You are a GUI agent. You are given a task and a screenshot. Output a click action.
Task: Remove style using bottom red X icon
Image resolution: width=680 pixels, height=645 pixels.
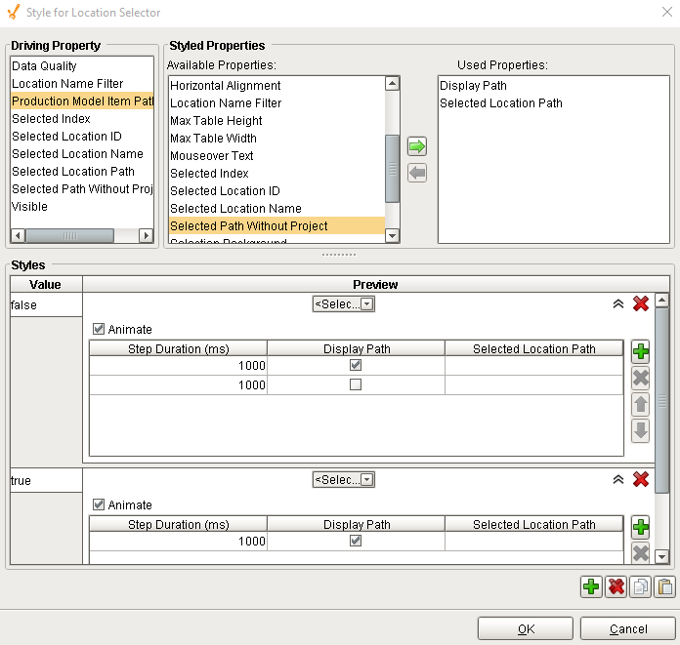(616, 586)
